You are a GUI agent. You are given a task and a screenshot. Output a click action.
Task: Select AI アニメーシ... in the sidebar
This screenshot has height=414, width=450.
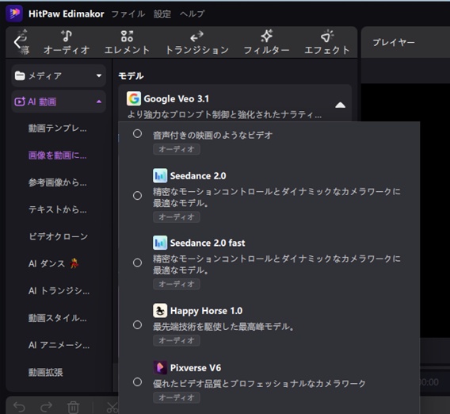coord(59,345)
